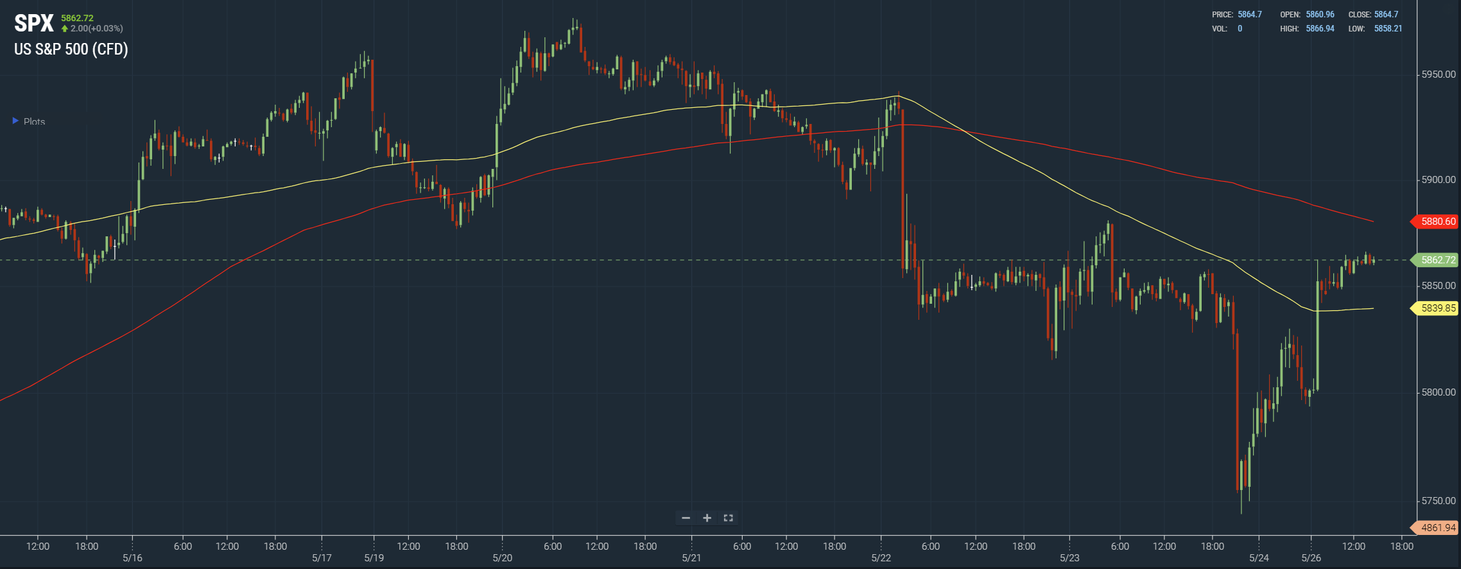Click the PRICE value 5864.7 readout
This screenshot has width=1461, height=569.
pos(1250,14)
